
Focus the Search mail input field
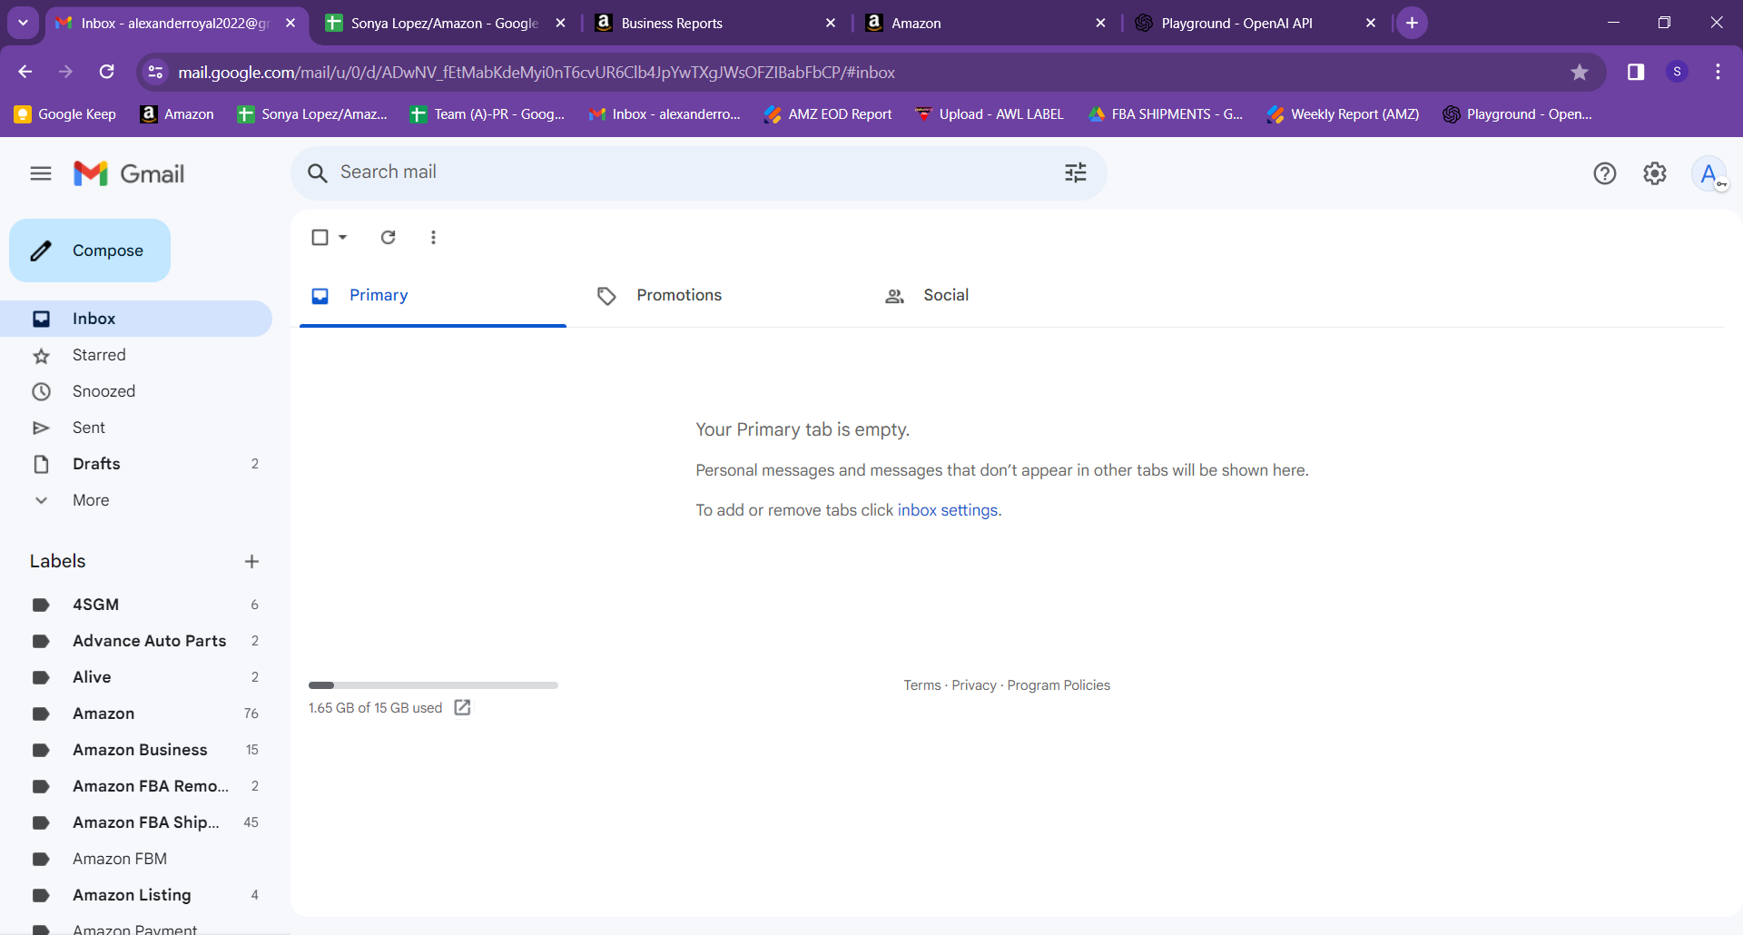pyautogui.click(x=699, y=172)
